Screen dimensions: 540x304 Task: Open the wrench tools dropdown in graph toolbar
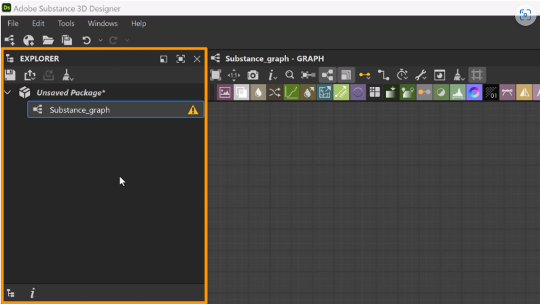[x=420, y=75]
